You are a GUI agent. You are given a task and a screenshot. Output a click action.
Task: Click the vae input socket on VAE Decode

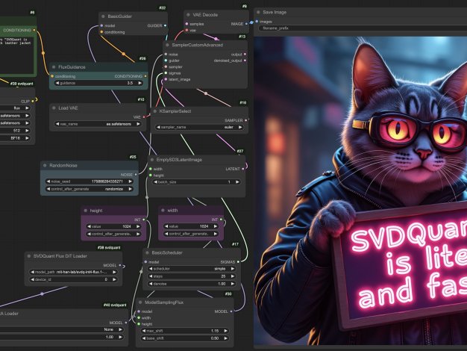click(x=187, y=31)
